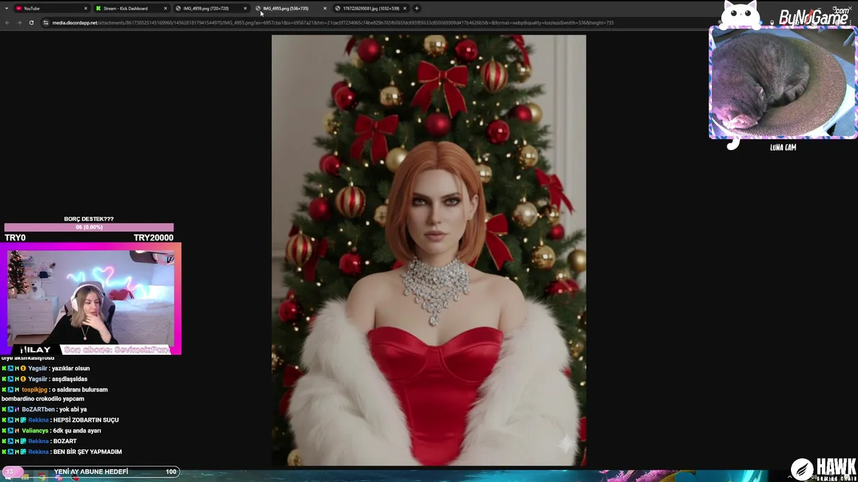Viewport: 858px width, 482px height.
Task: Click chat message 'BEN BİR ŞEY YAPMADIM'
Action: pos(87,452)
